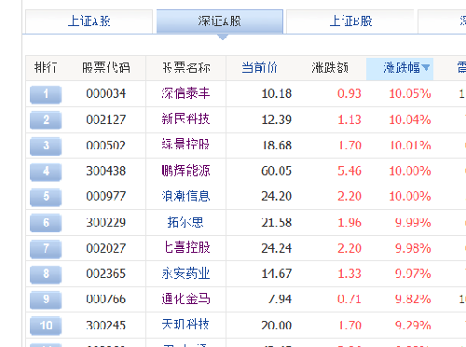Screen dimensions: 466x347
Task: Select the 深证A股 tab
Action: point(220,21)
